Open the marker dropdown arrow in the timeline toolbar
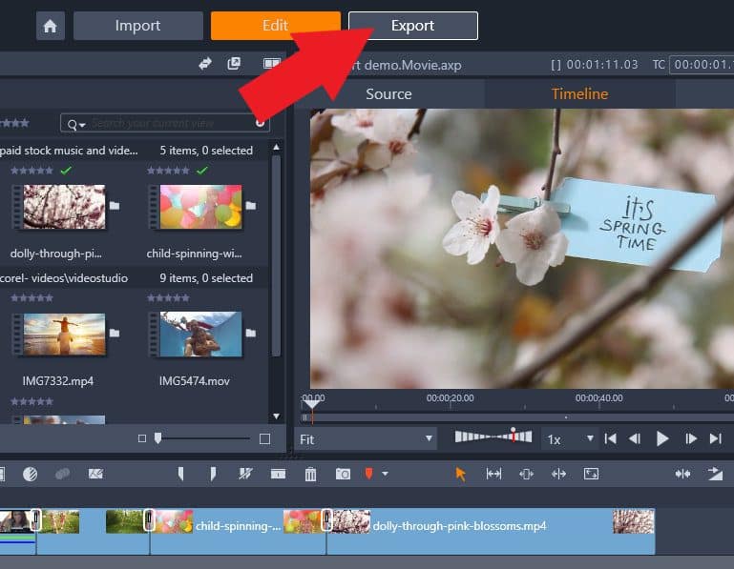The width and height of the screenshot is (734, 569). [x=386, y=474]
